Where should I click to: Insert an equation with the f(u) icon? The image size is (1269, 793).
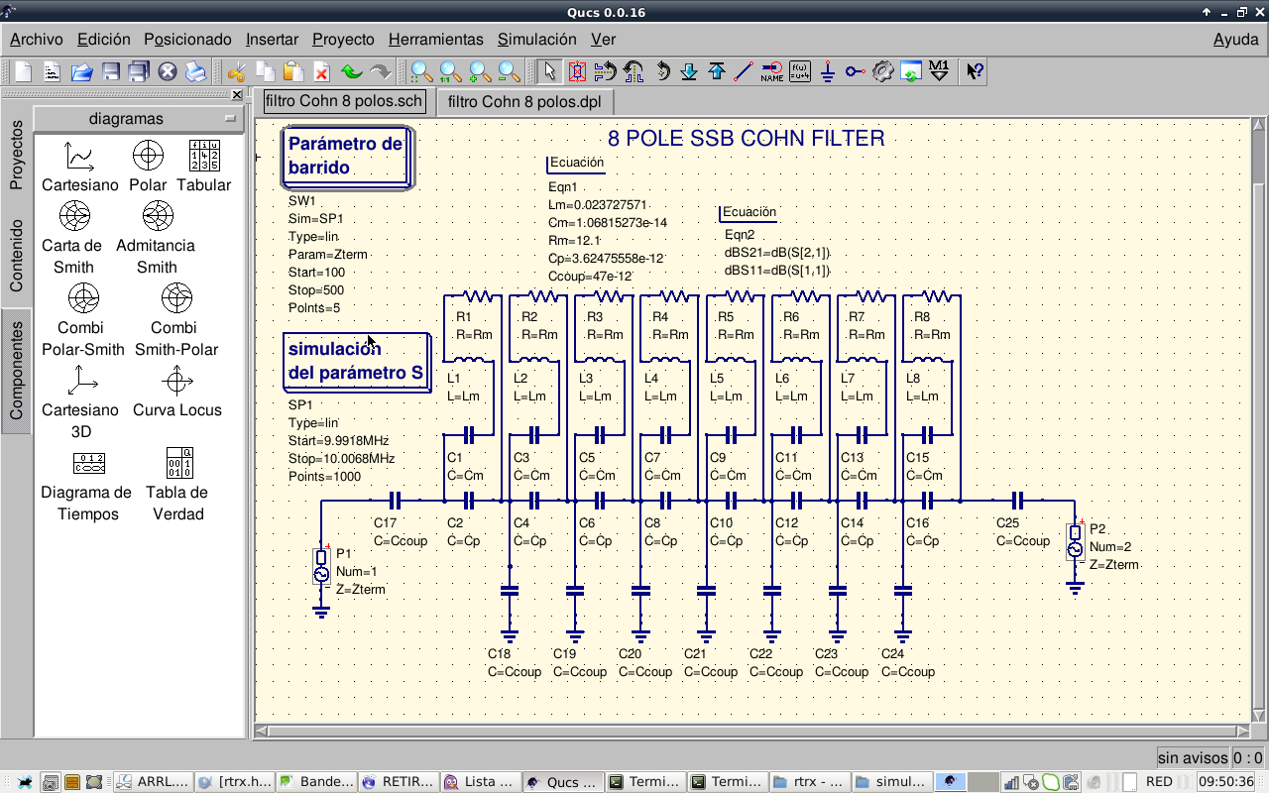click(800, 71)
